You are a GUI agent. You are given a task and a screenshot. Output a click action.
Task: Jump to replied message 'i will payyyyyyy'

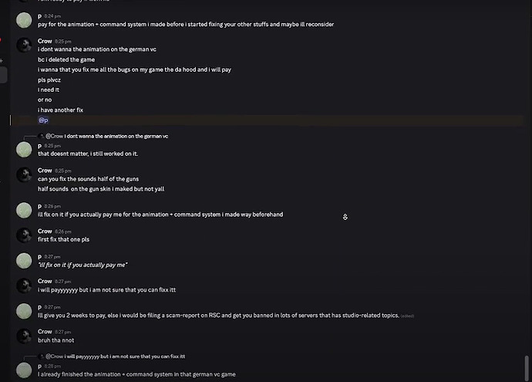tap(125, 357)
